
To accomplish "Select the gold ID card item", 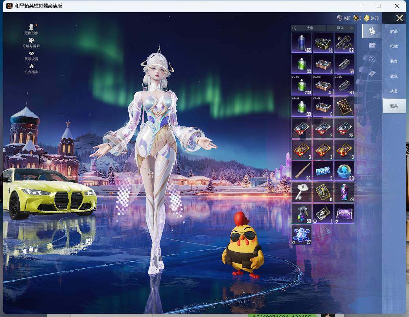I will point(345,107).
